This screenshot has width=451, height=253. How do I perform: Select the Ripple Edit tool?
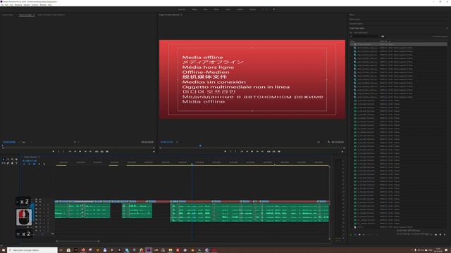[x=12, y=160]
